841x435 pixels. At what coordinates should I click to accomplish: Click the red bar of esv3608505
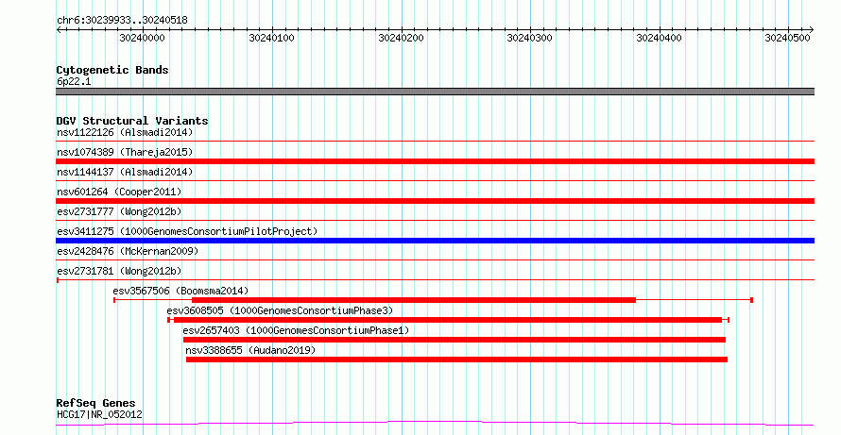(x=447, y=320)
